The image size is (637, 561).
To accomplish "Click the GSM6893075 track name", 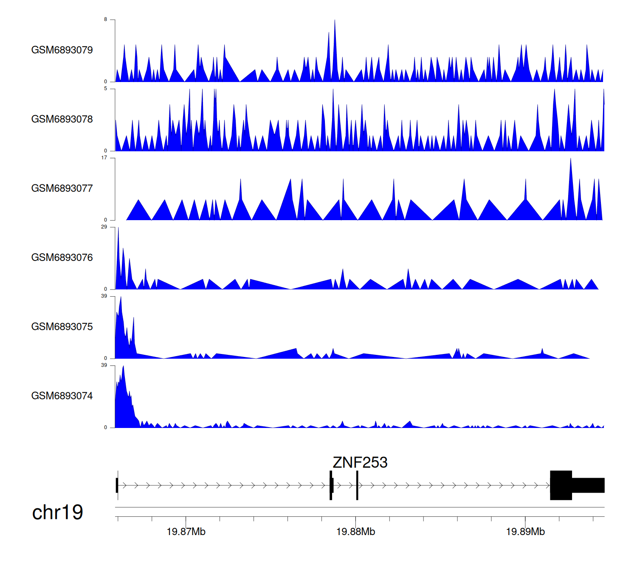I will [62, 327].
